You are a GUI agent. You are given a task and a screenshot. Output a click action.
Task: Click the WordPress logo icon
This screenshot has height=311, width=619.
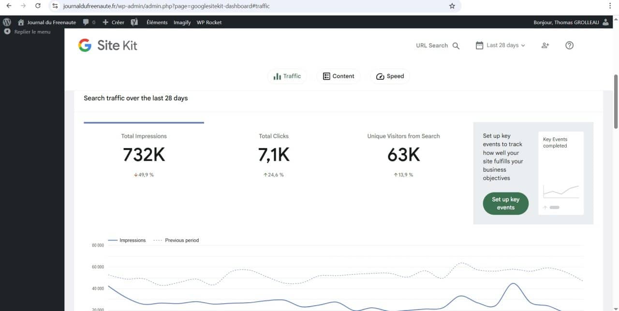7,22
